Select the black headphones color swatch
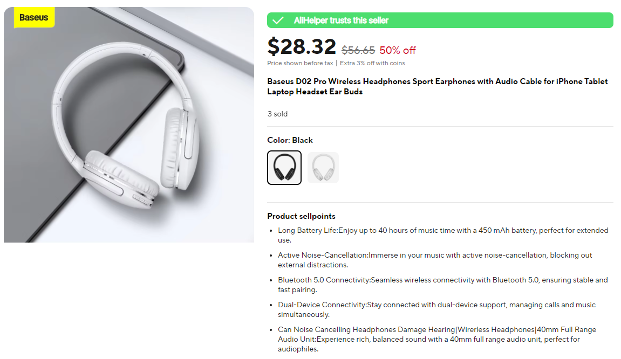The image size is (621, 359). point(284,167)
